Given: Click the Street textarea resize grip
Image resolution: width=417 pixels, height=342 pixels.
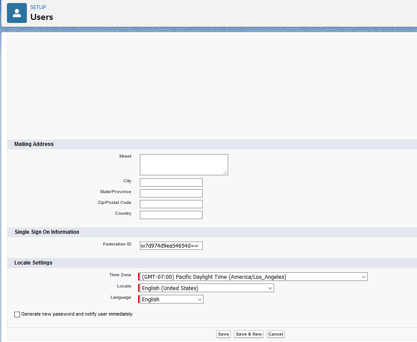Looking at the screenshot, I should 225,172.
